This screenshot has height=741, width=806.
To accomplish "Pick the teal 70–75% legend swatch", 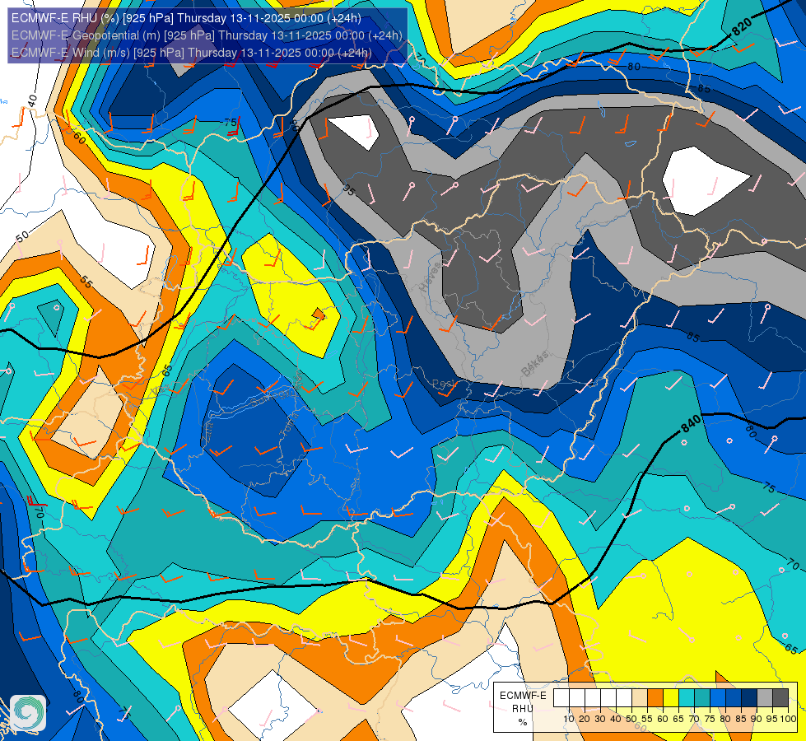I will click(x=702, y=698).
